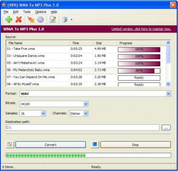Click the Ready. status bar text

96,167
